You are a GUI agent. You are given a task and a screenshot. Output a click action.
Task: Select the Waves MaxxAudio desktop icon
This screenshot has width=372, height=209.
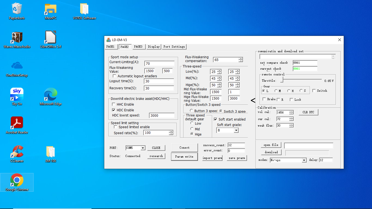17,38
